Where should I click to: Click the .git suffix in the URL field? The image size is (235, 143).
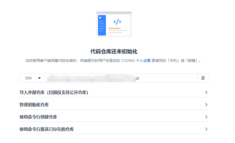(138, 78)
